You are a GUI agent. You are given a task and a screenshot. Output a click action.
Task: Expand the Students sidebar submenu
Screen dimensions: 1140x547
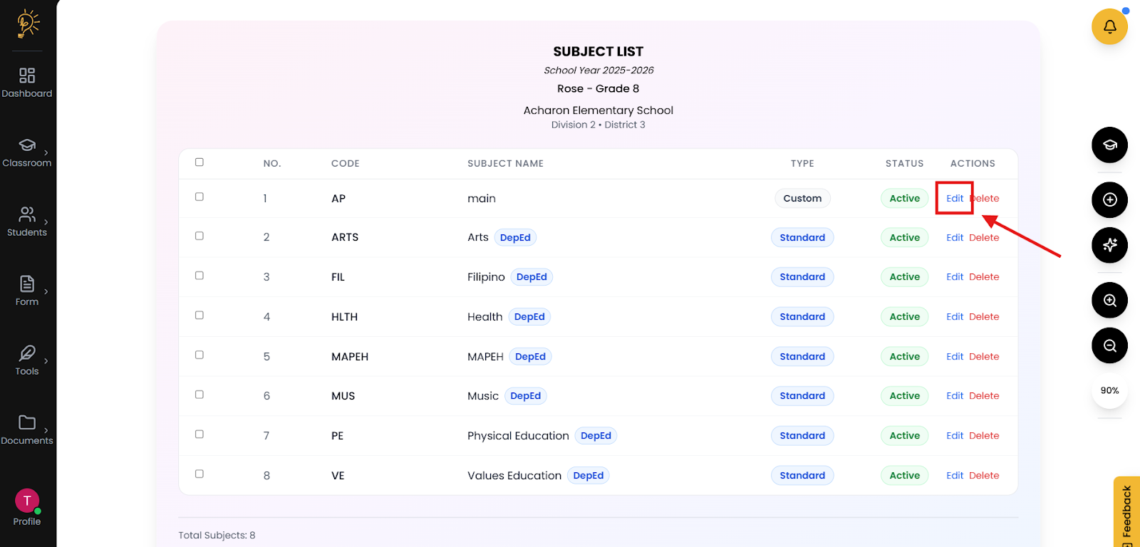27,222
